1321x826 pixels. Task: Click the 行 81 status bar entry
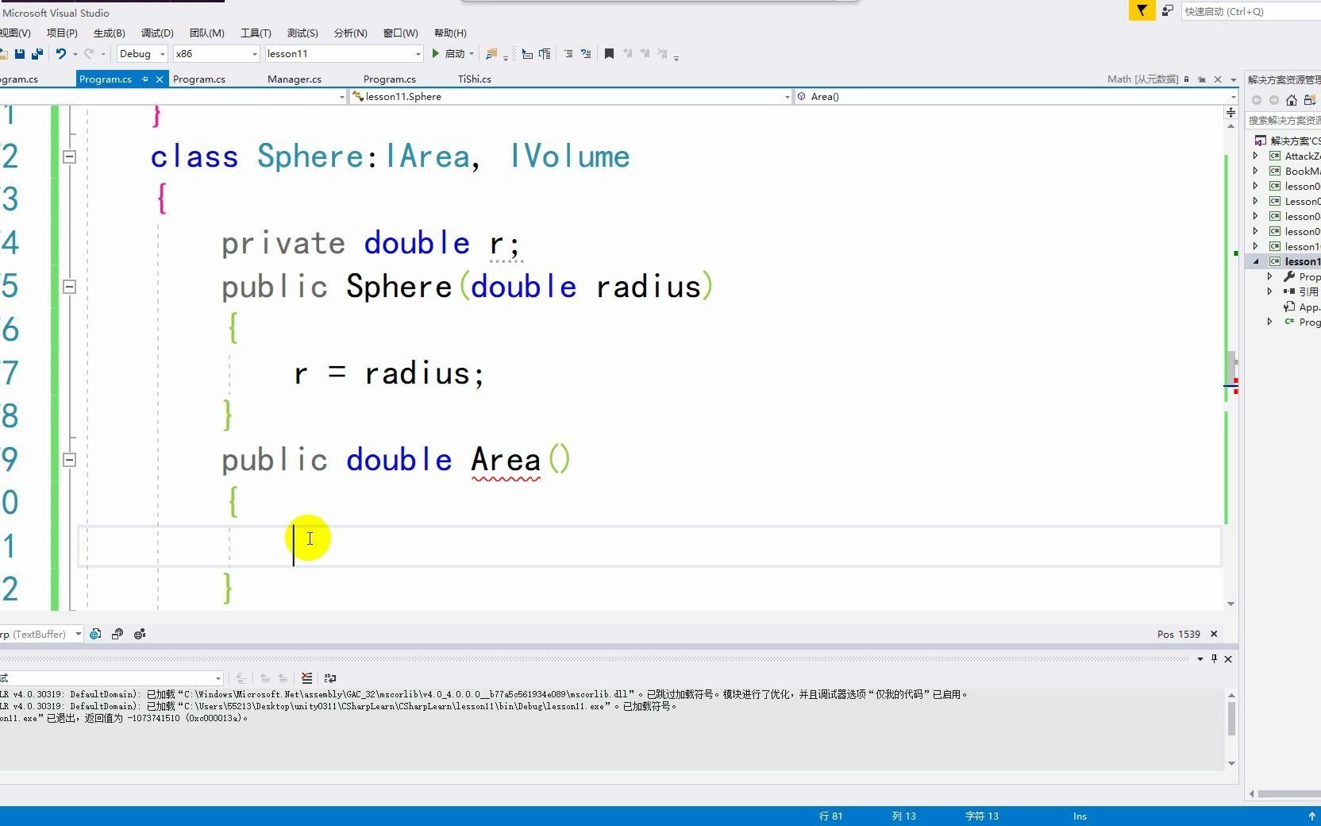(830, 816)
